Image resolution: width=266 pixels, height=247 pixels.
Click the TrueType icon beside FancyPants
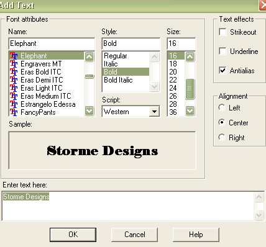coord(14,112)
